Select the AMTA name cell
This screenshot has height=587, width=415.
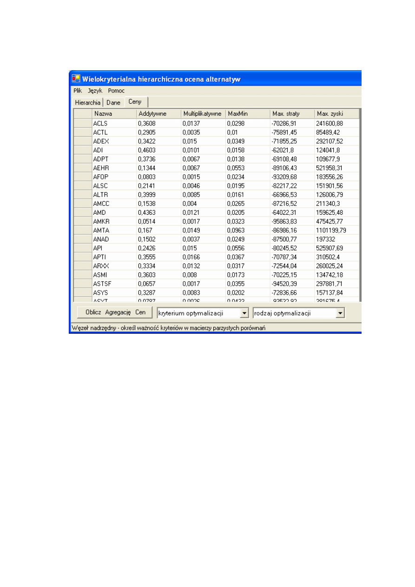(x=114, y=230)
